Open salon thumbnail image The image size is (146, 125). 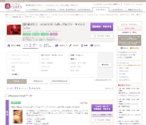pyautogui.click(x=14, y=30)
